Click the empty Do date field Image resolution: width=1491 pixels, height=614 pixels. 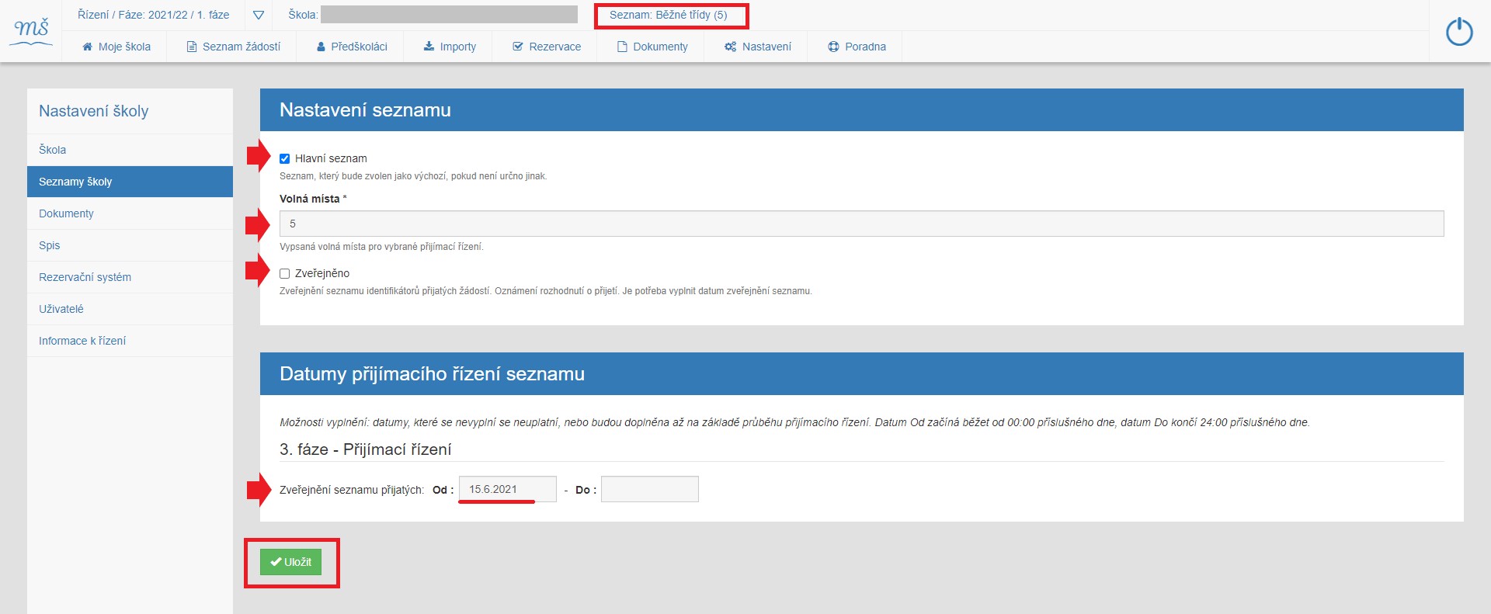pos(650,489)
